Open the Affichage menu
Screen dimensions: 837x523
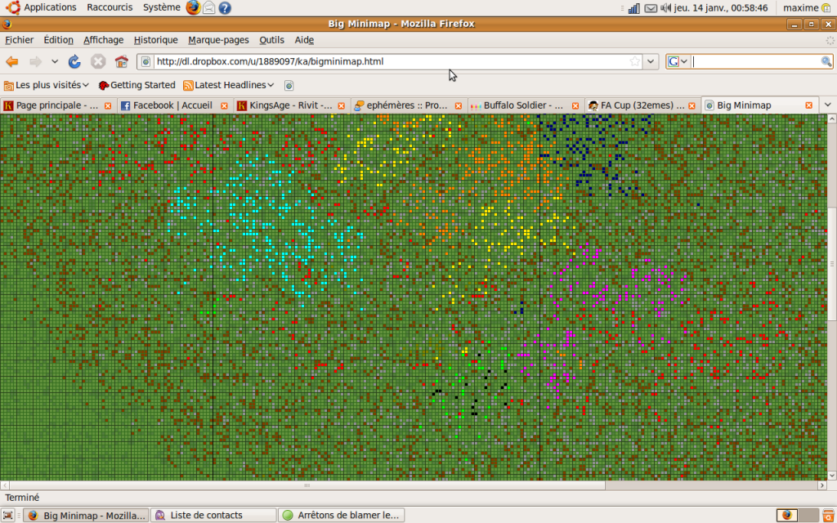coord(103,40)
